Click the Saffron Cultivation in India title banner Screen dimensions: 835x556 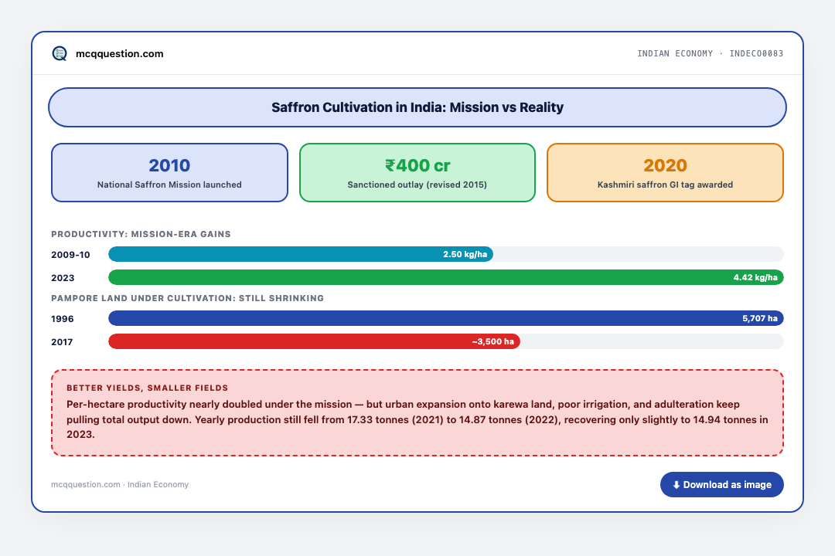417,107
